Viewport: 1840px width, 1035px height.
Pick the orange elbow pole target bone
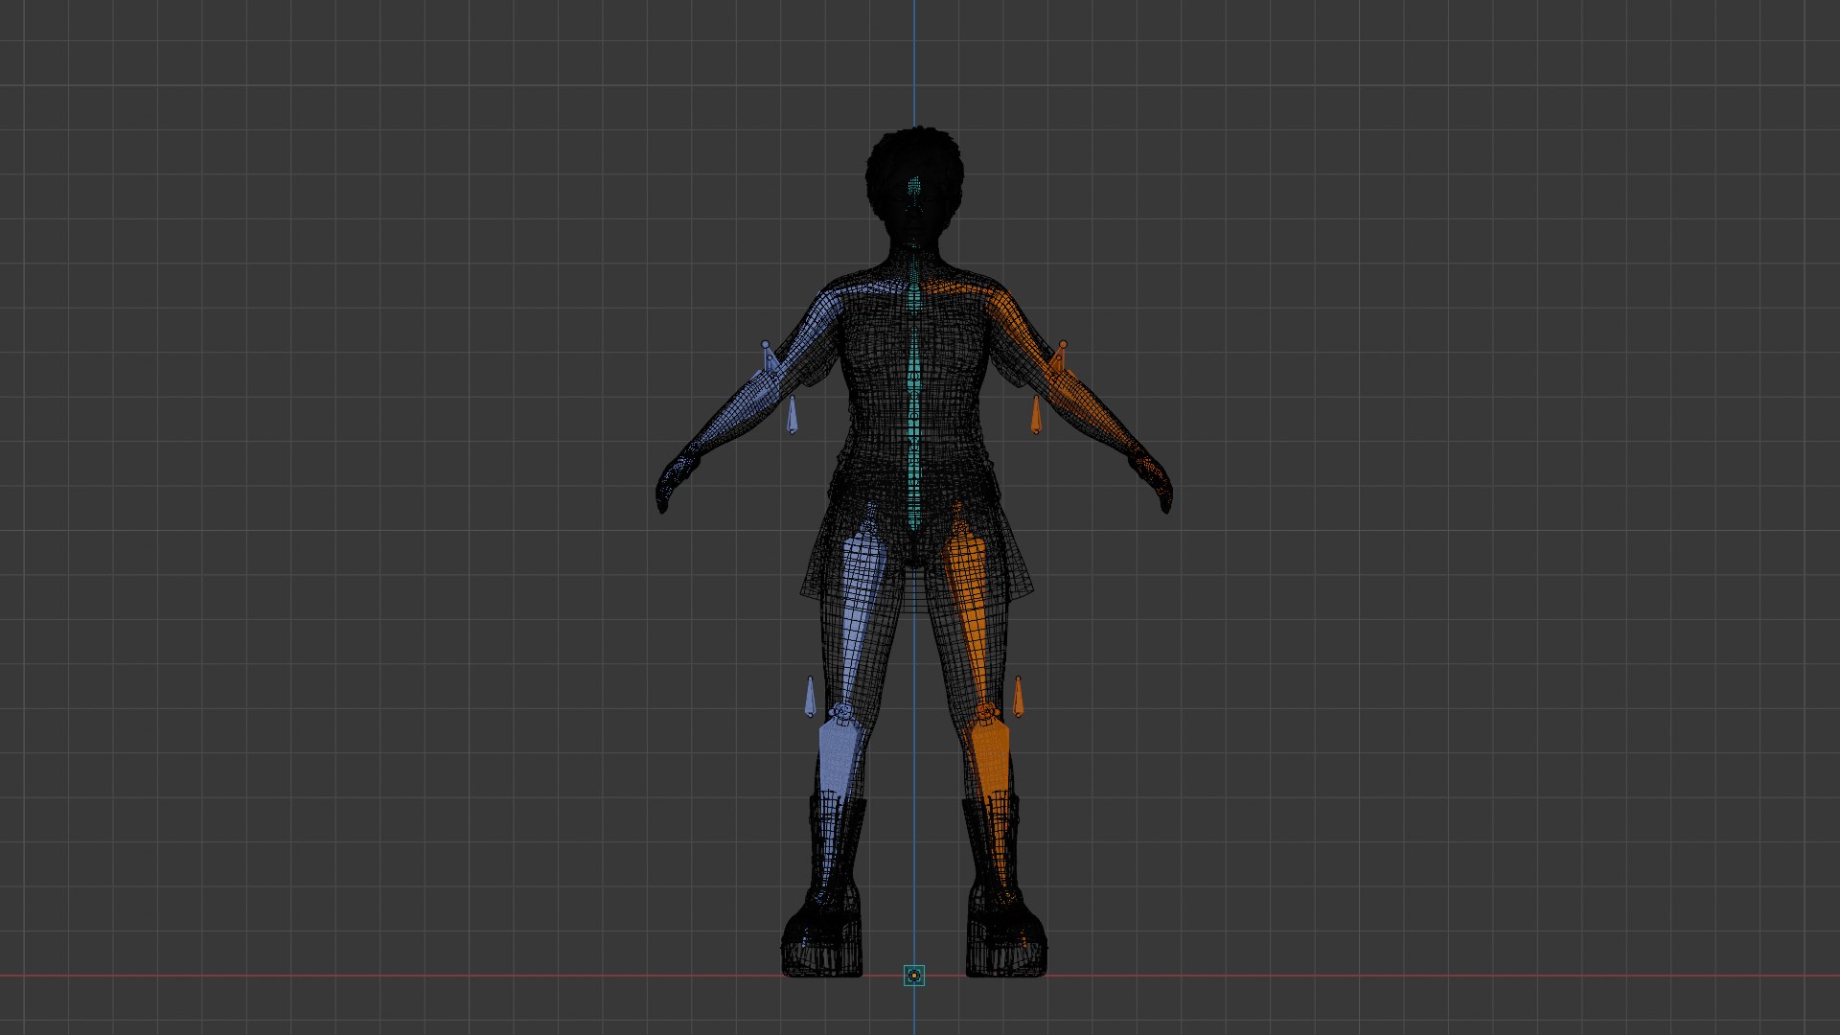pyautogui.click(x=1035, y=414)
